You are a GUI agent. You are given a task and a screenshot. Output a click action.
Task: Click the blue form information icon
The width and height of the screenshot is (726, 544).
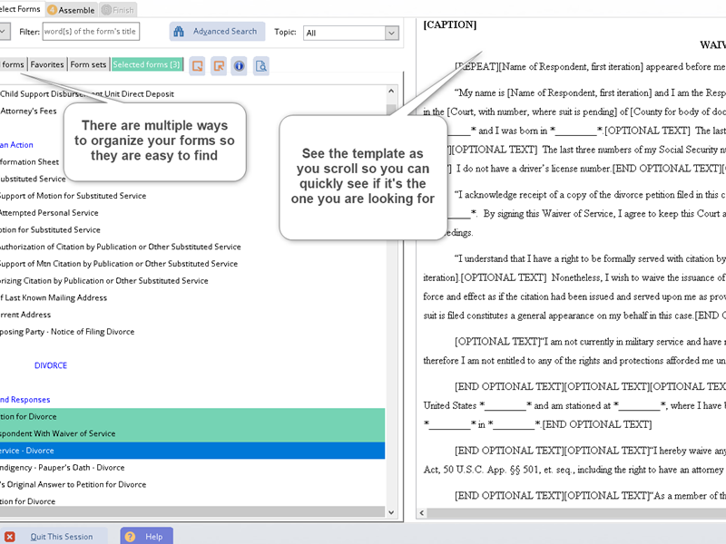(x=240, y=65)
